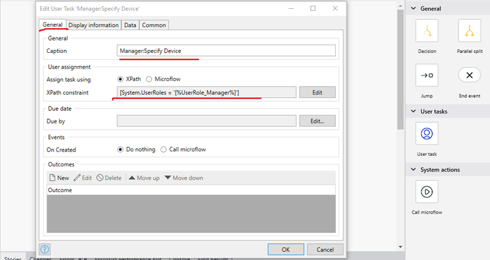Click Edit... next to Due by
This screenshot has height=260, width=490.
(317, 121)
